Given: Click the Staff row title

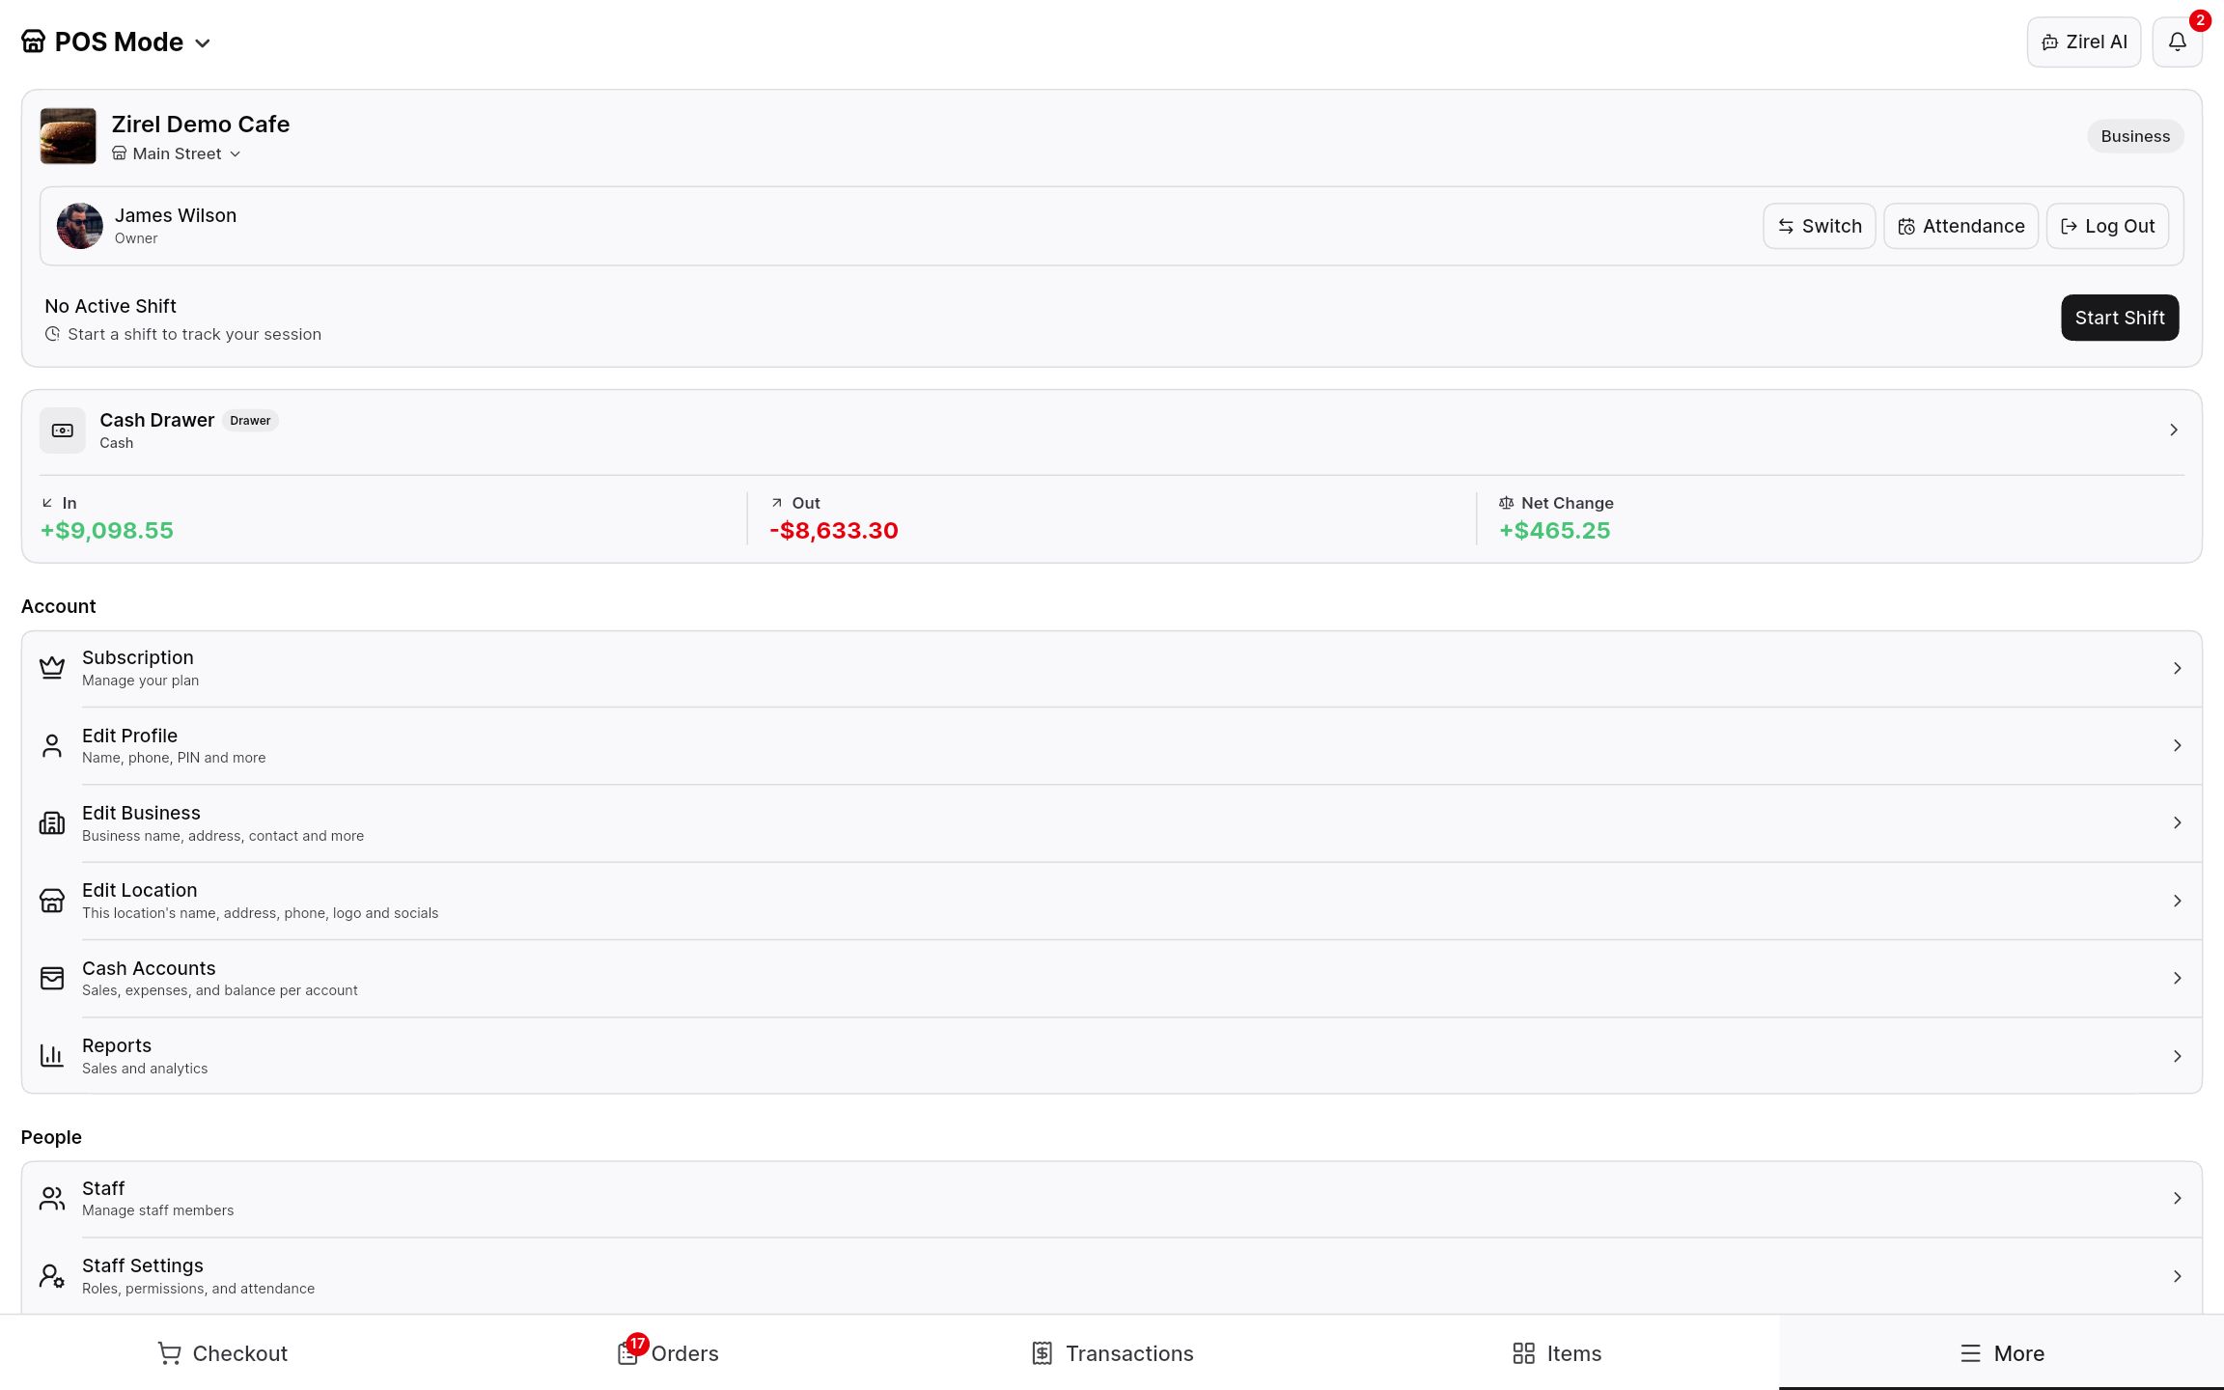Looking at the screenshot, I should tap(103, 1188).
